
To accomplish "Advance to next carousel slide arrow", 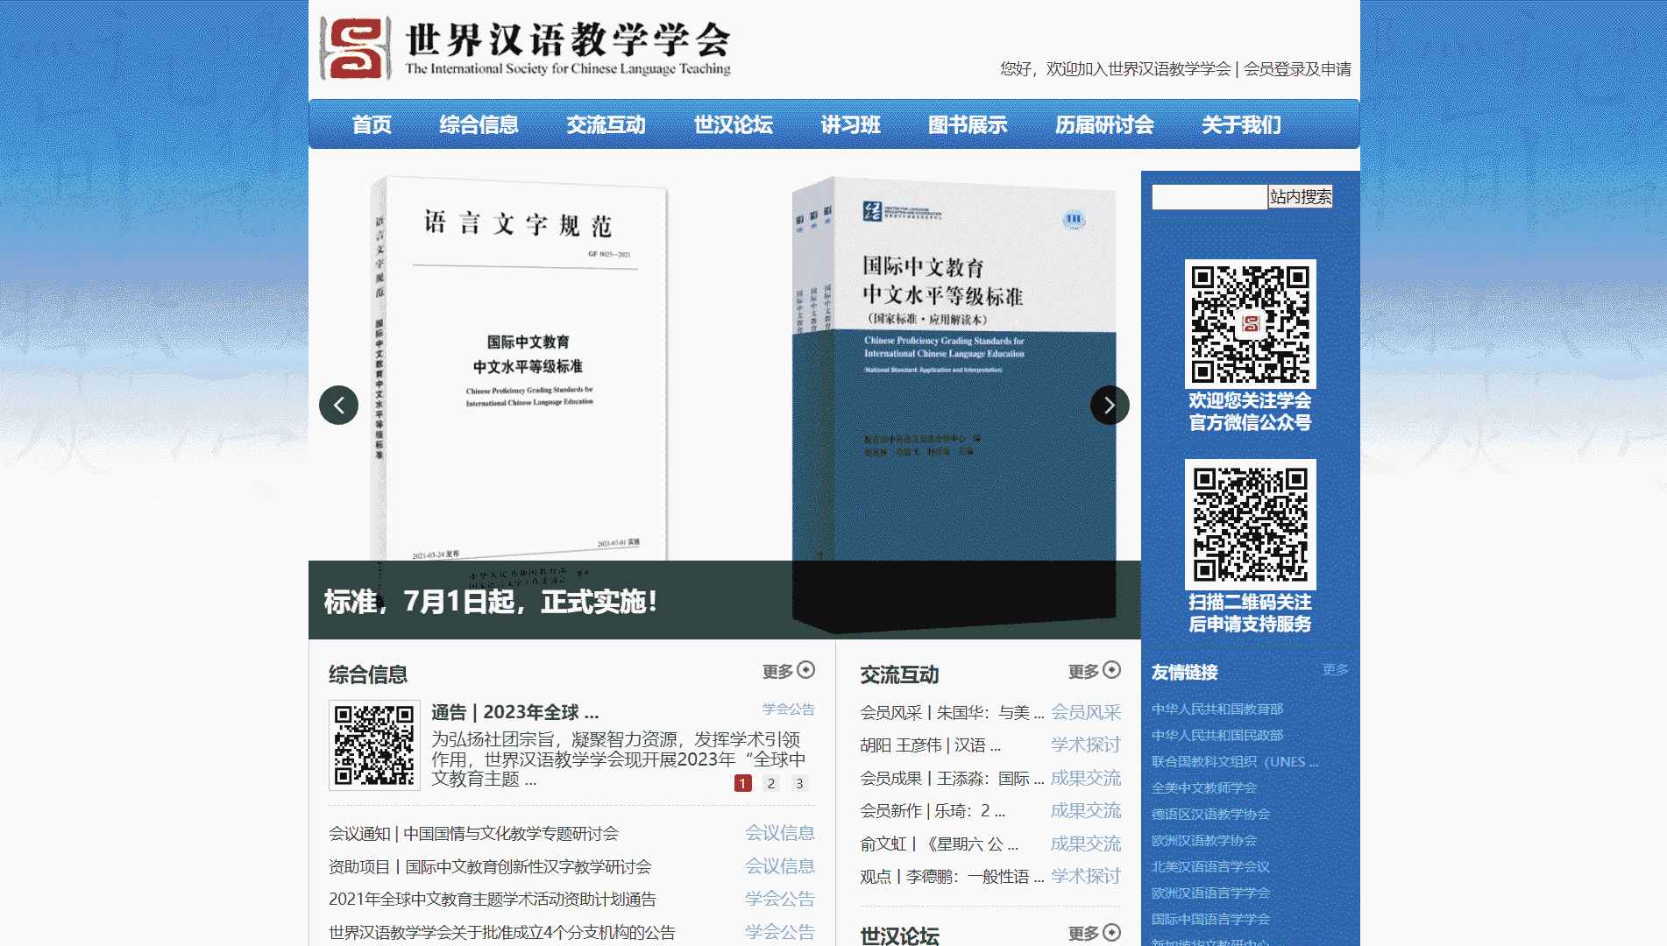I will [x=1110, y=405].
